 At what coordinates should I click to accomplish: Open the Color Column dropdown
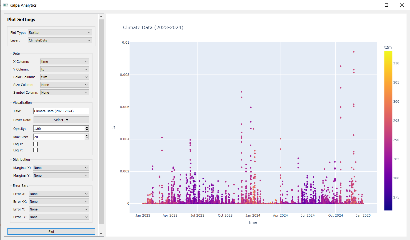click(x=65, y=77)
